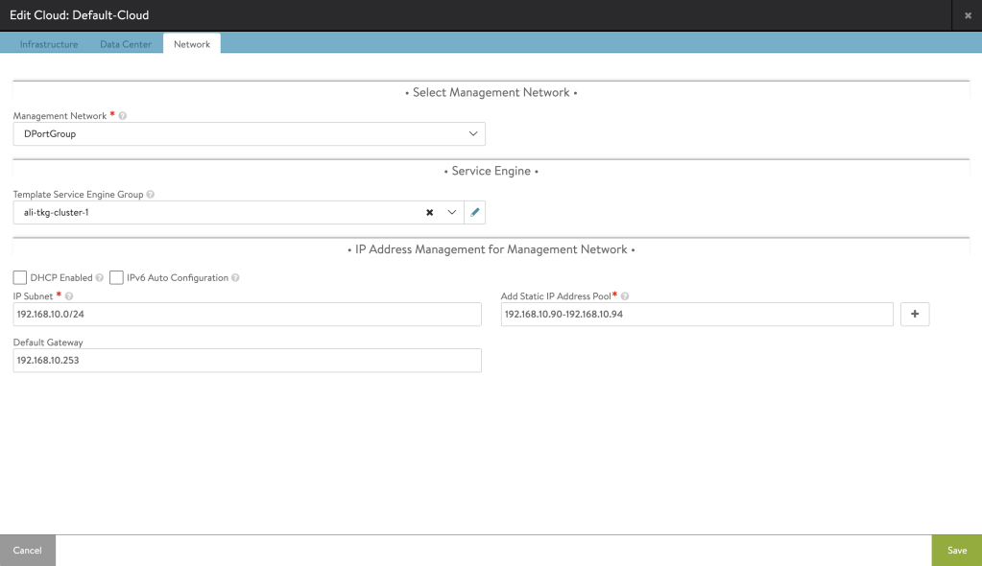Click the green Save button

coord(956,551)
